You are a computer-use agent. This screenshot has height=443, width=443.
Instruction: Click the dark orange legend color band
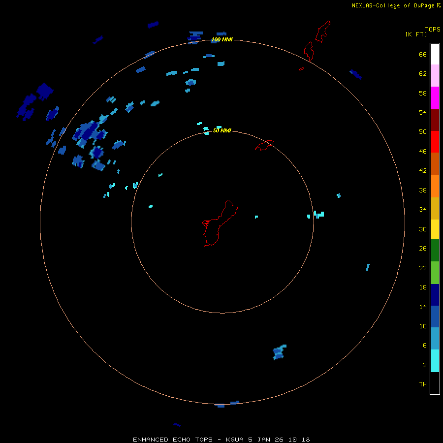435,163
